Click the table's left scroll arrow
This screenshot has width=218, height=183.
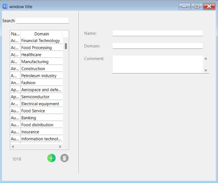pyautogui.click(x=13, y=146)
